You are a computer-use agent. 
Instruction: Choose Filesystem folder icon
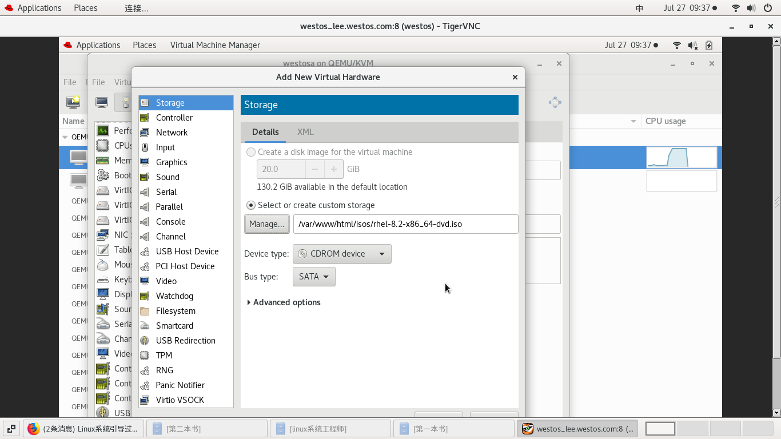tap(145, 311)
